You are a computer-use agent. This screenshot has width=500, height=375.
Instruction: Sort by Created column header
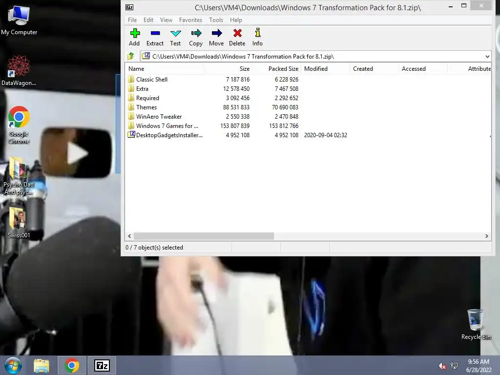coord(374,68)
